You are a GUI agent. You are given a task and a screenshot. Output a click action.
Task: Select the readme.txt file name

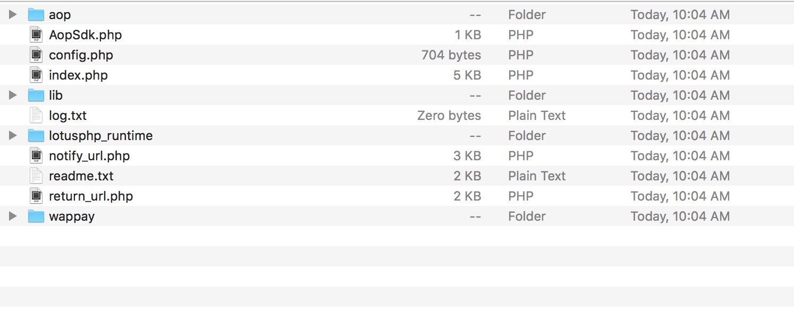click(x=81, y=176)
